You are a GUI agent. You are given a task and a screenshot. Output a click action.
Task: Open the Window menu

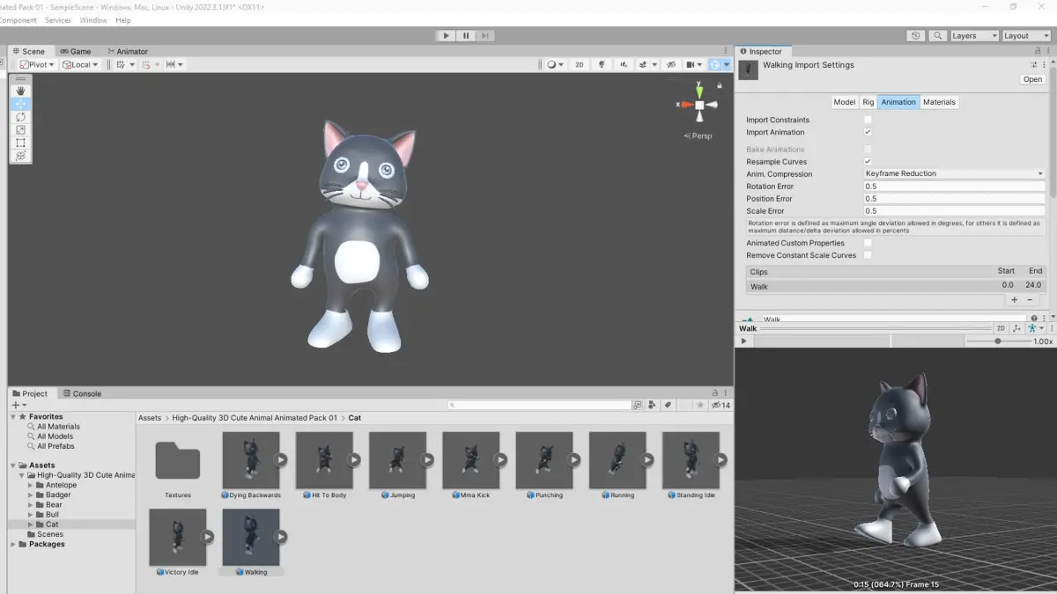[93, 20]
